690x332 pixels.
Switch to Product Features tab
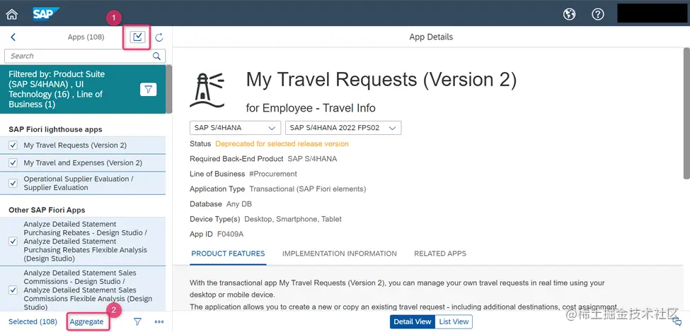click(228, 254)
